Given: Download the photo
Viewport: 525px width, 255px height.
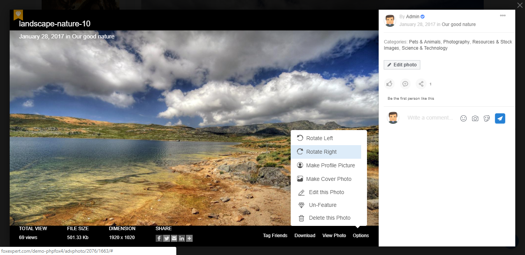Looking at the screenshot, I should [305, 236].
